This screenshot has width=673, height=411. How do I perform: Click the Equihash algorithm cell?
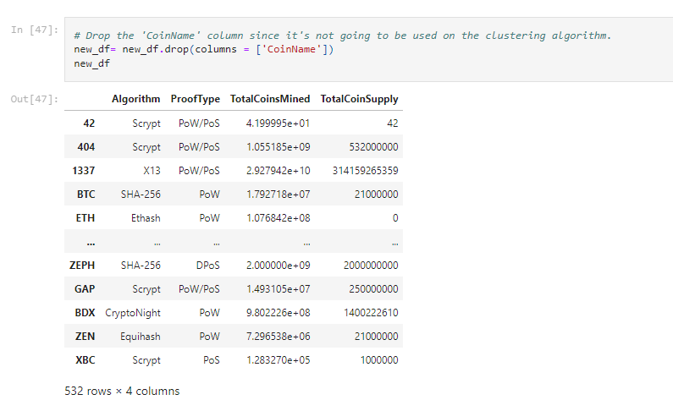(141, 337)
